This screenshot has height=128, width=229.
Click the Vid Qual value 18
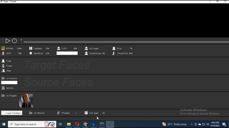click(x=103, y=113)
